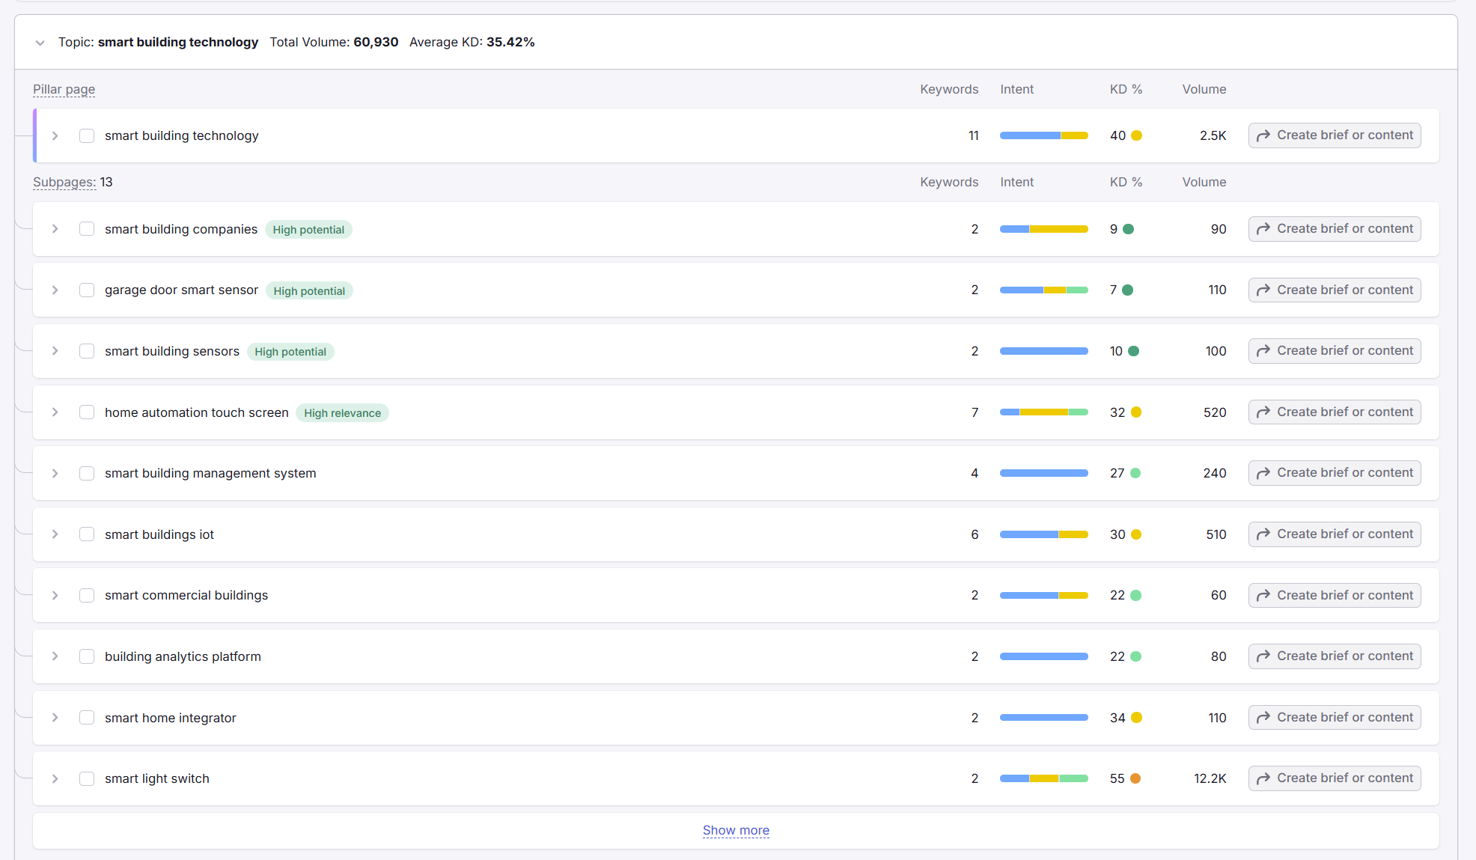Expand the smart building management system row
1476x860 pixels.
tap(55, 473)
